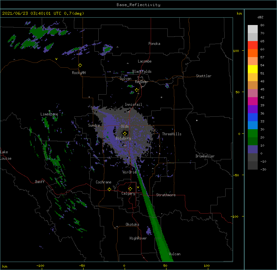Viewport: 277px width, 270px height.
Task: Select the bright green 20-30 dBZ swatch
Action: click(x=253, y=133)
